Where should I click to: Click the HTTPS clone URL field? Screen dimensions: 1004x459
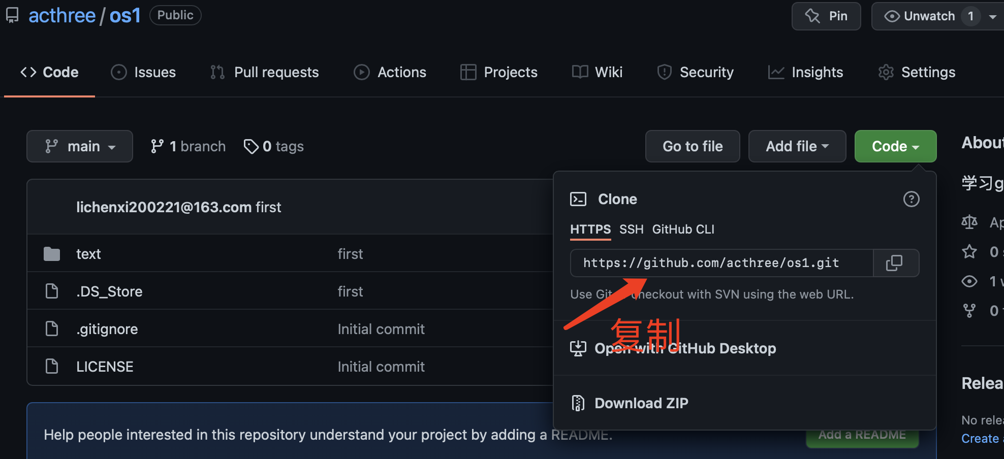click(x=721, y=263)
